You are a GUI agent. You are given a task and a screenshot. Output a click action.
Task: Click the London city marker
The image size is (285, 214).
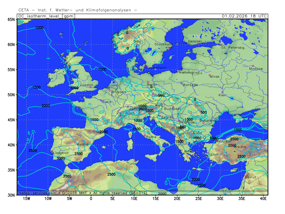tap(90, 87)
